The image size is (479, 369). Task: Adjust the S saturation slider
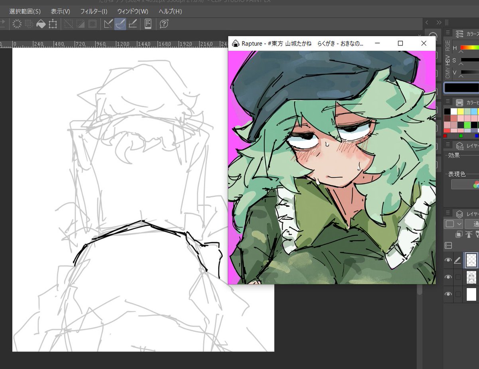pyautogui.click(x=469, y=60)
